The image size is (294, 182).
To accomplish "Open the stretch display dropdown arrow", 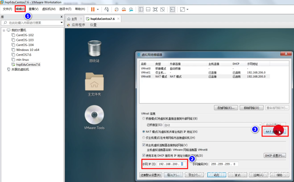I will (187, 9).
